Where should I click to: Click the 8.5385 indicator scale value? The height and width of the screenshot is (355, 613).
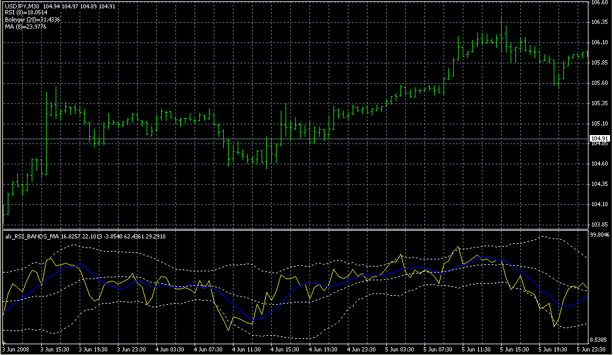click(600, 339)
